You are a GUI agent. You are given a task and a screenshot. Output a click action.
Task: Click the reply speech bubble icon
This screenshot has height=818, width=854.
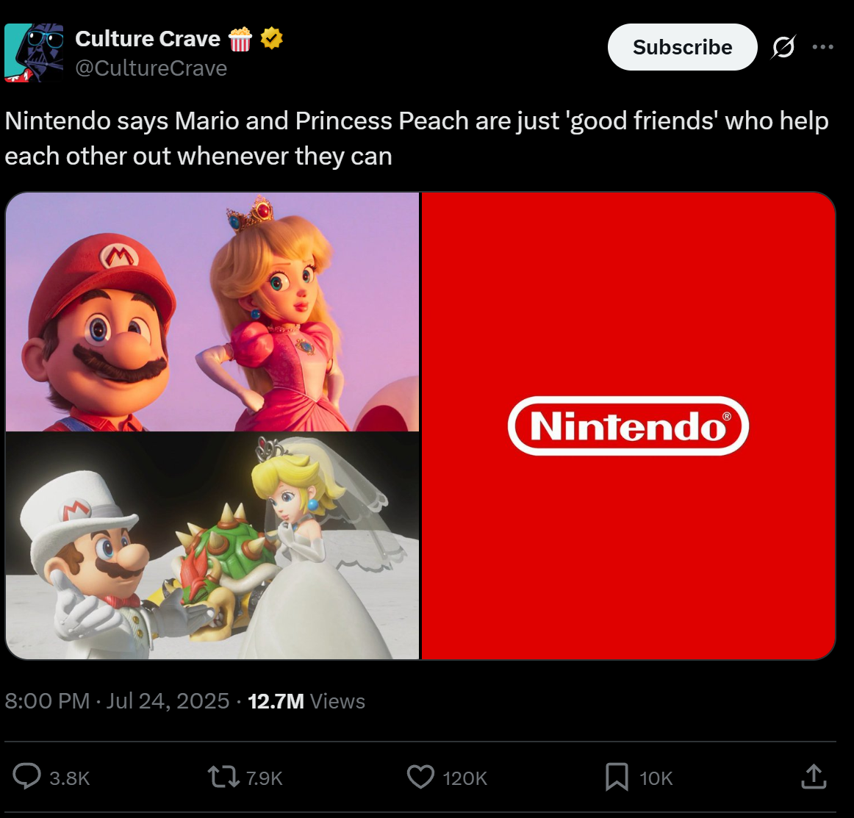click(x=26, y=777)
